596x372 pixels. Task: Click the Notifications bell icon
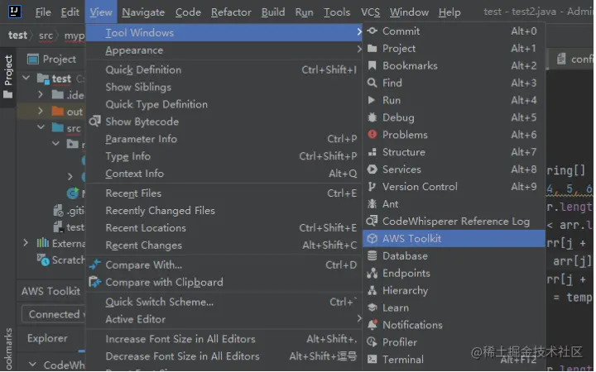[372, 325]
